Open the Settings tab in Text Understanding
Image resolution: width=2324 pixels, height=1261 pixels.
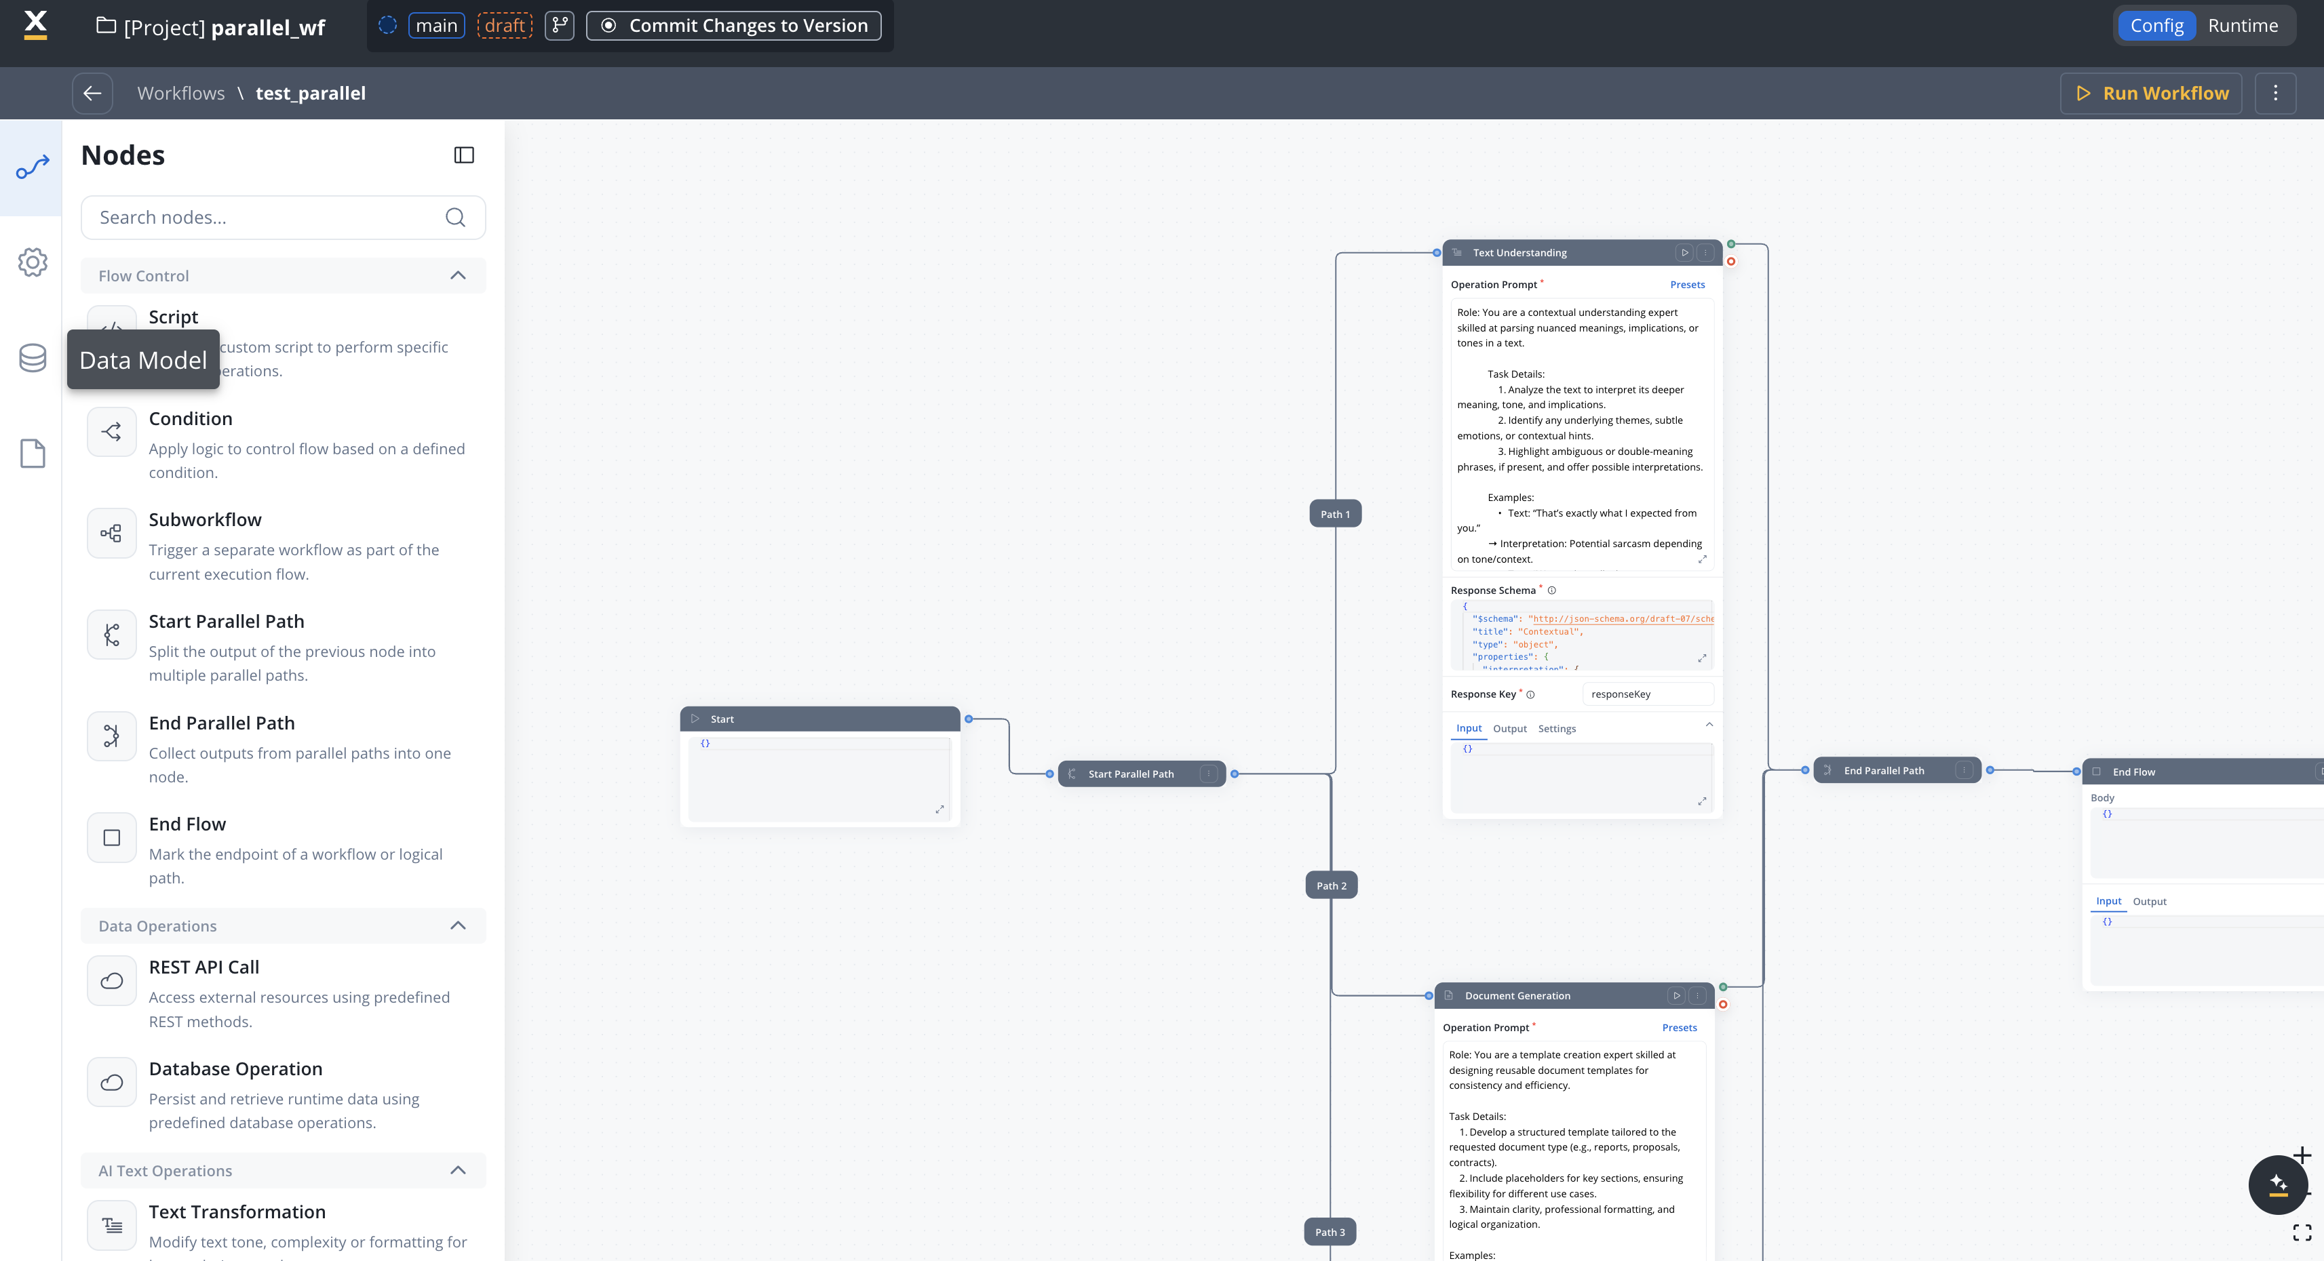1556,728
